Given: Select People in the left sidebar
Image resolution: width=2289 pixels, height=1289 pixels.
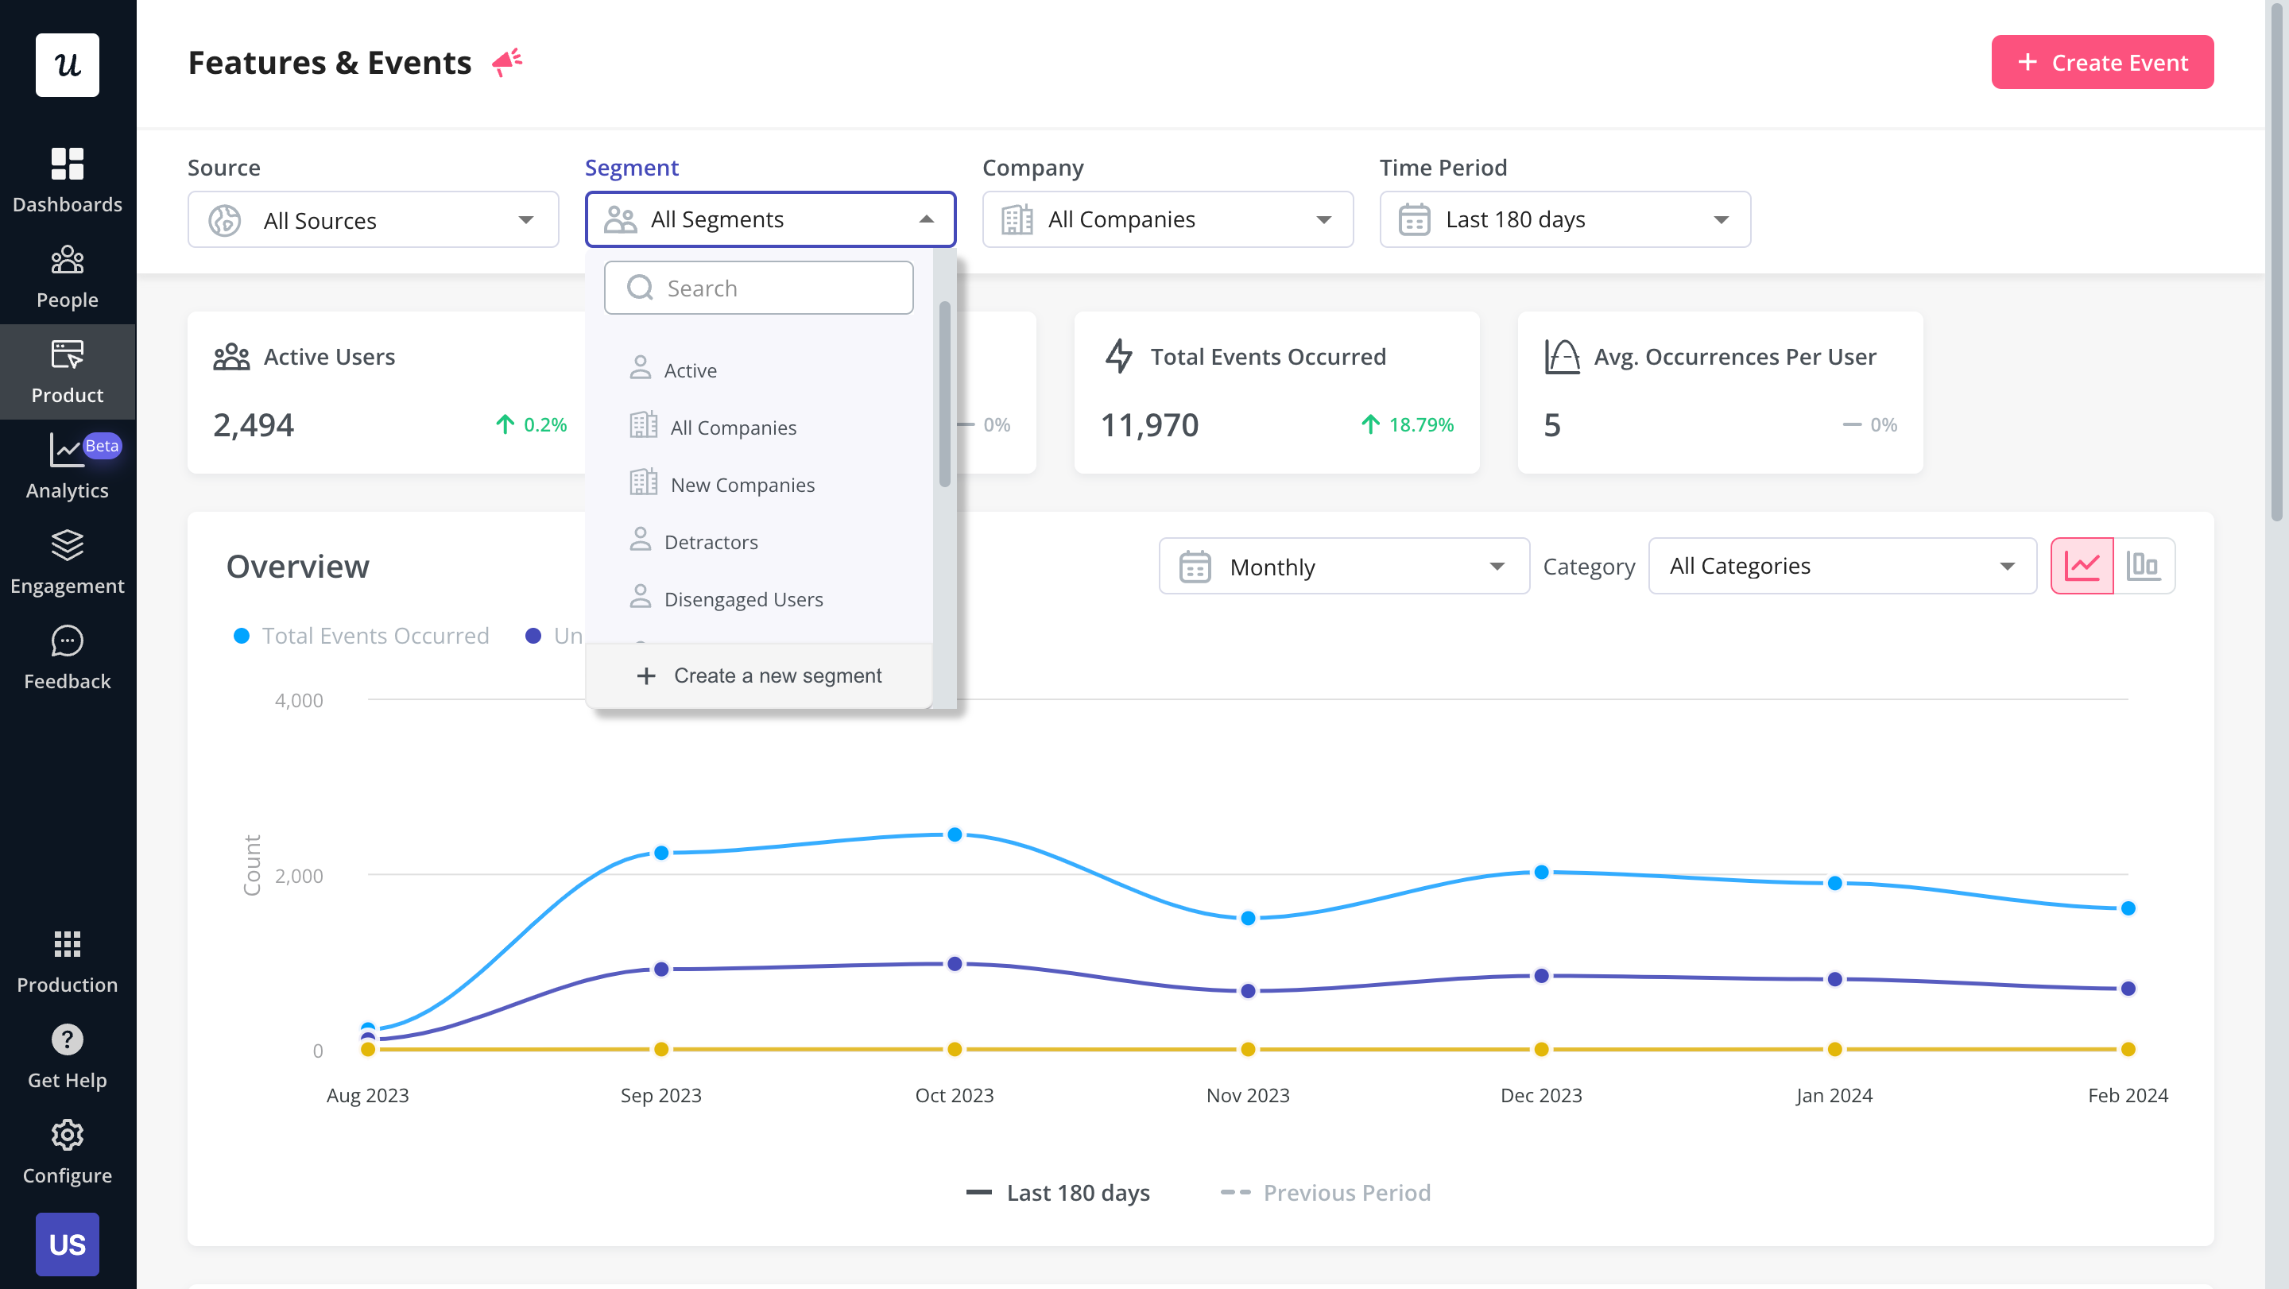Looking at the screenshot, I should 68,273.
